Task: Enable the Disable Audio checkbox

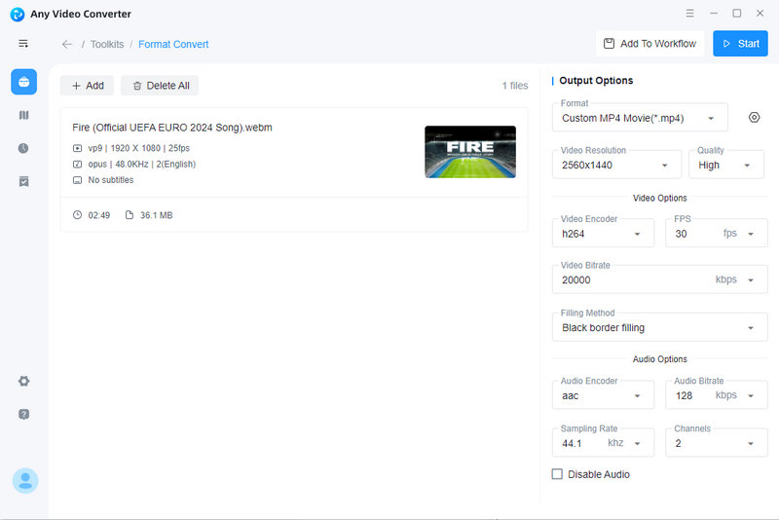Action: (x=557, y=474)
